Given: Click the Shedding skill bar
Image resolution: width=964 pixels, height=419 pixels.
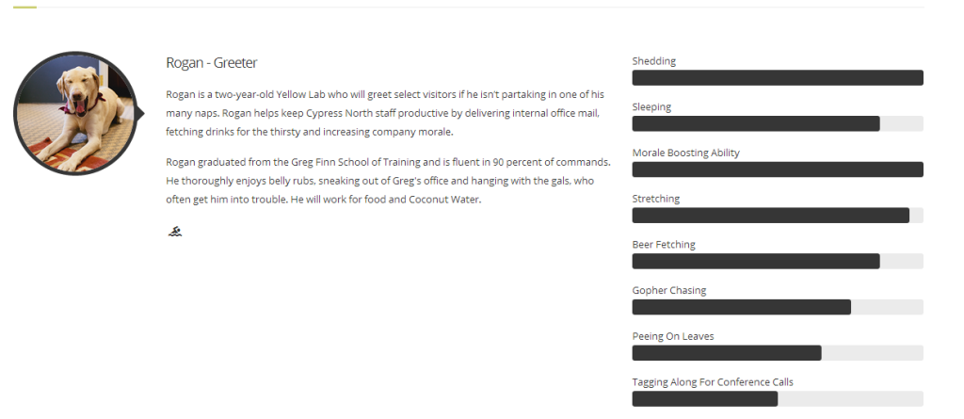Looking at the screenshot, I should (x=778, y=77).
